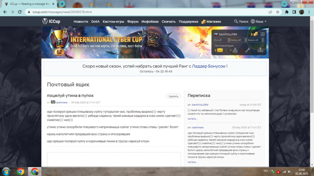Toggle the Chrome side panel icon

294,12
